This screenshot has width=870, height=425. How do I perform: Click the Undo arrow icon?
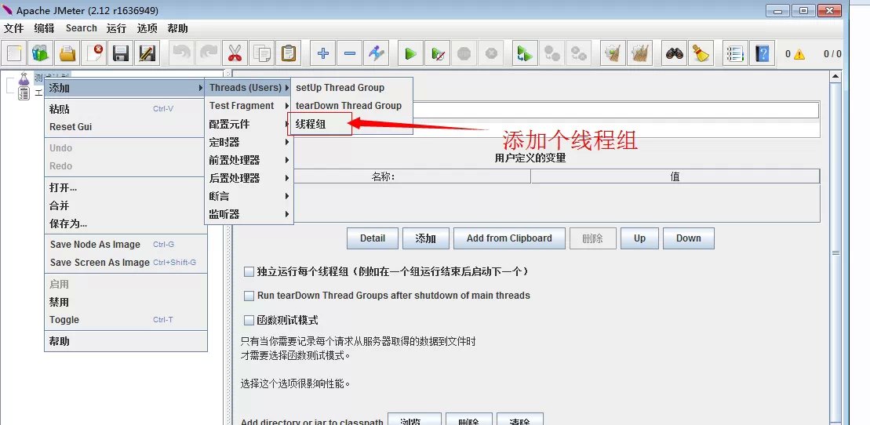pyautogui.click(x=181, y=54)
